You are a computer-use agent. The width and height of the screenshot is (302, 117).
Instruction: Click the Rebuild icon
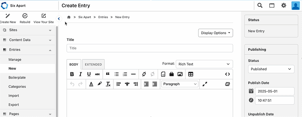coord(25,16)
